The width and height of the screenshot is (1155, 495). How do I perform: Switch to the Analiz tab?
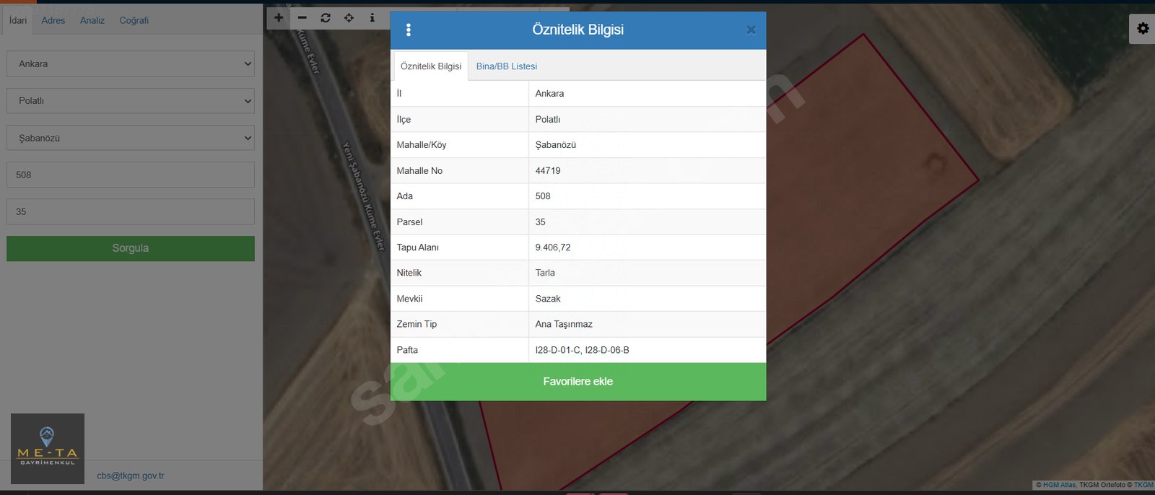pyautogui.click(x=92, y=20)
